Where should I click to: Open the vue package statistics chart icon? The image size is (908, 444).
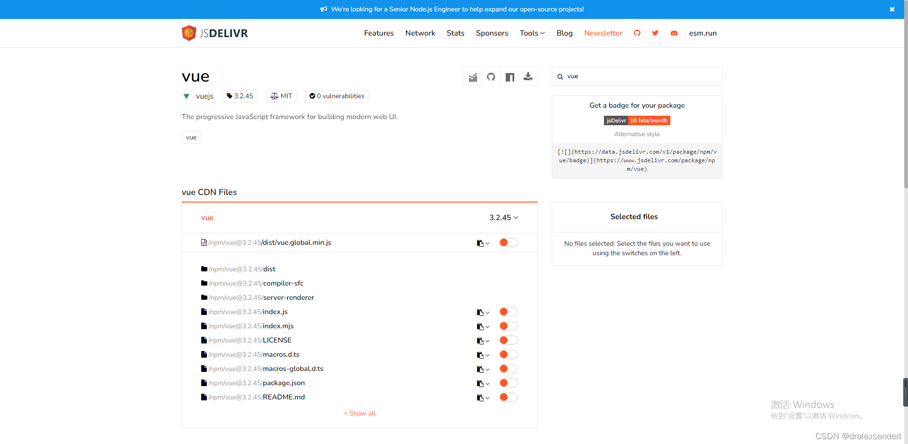click(473, 77)
